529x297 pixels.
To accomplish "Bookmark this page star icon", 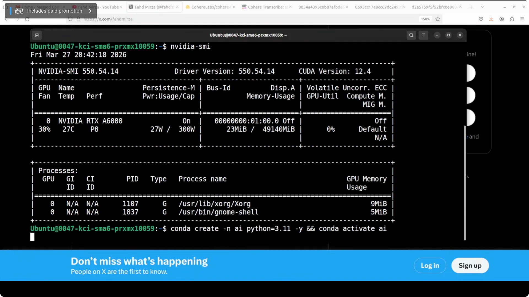I will pos(438,19).
